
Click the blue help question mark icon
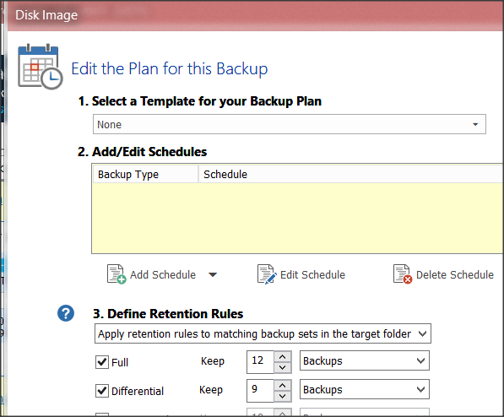pyautogui.click(x=66, y=313)
